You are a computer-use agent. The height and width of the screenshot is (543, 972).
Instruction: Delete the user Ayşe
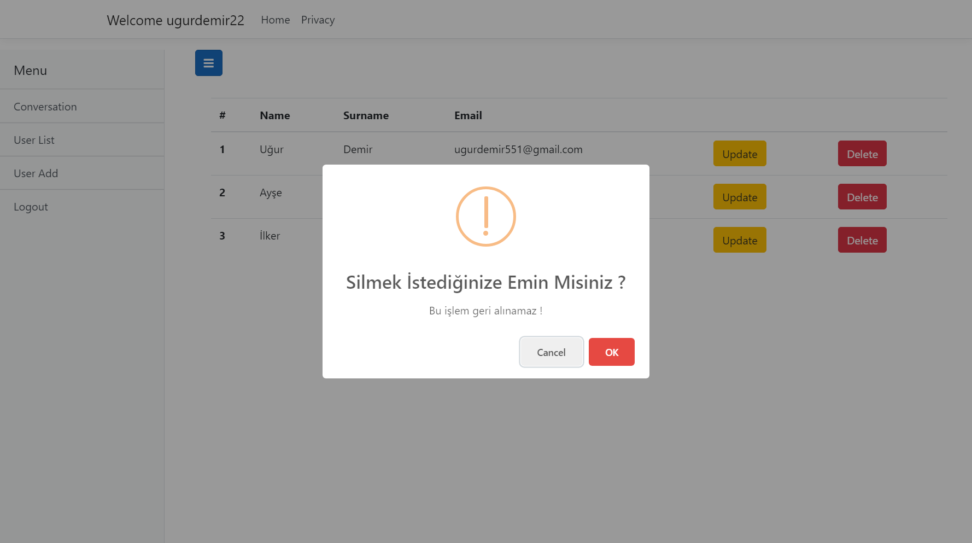click(x=862, y=197)
